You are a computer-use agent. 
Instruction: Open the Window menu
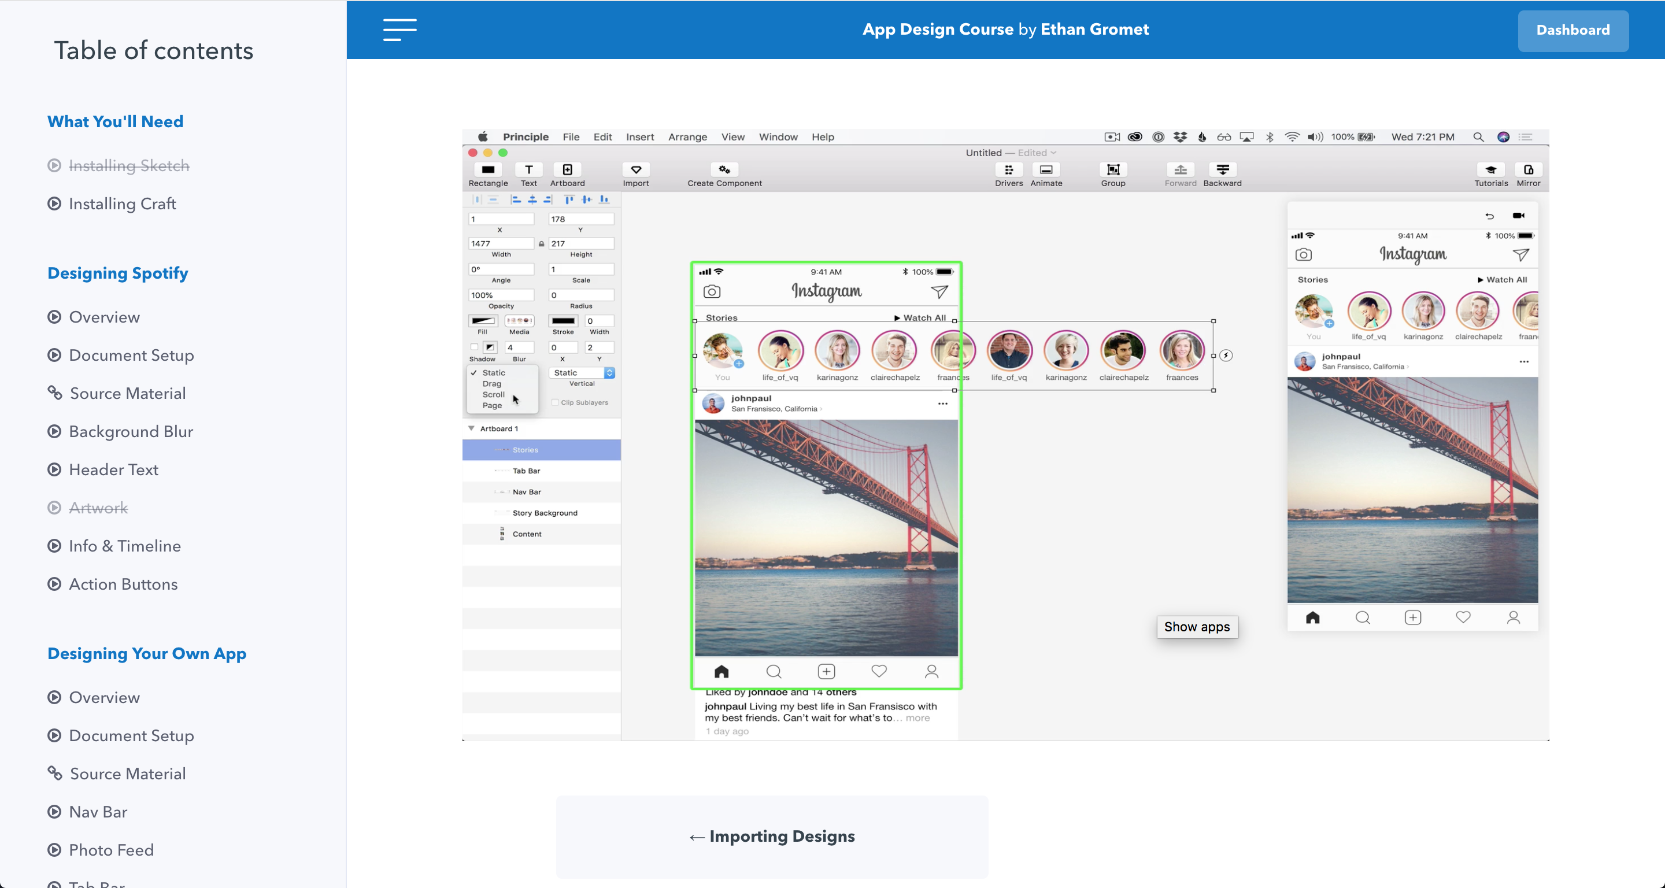(778, 137)
